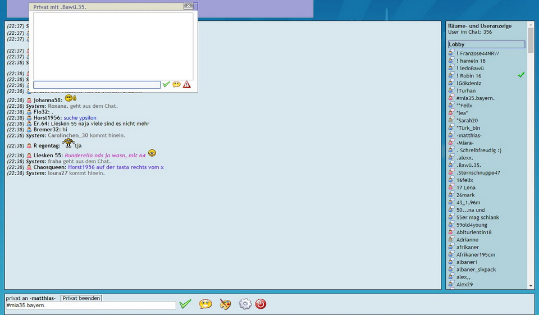Click into the private message text field
Screen dimensions: 539x315
97,85
